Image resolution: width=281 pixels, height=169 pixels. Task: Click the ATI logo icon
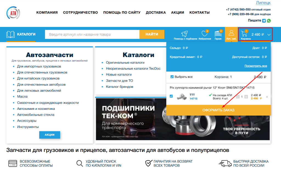click(13, 13)
